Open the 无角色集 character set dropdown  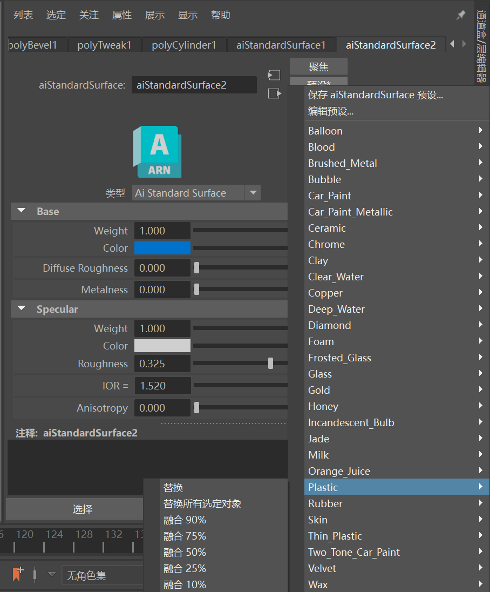[102, 575]
